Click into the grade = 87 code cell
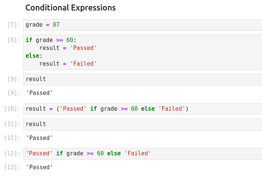262x182 pixels. [x=143, y=25]
